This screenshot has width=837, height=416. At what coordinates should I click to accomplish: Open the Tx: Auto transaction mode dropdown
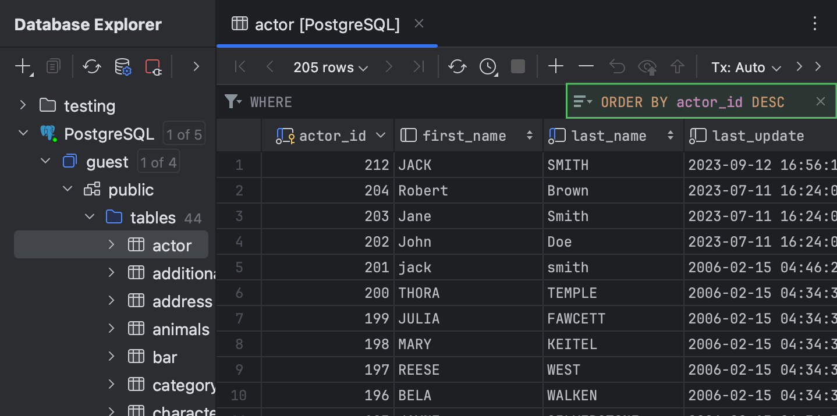pos(747,67)
